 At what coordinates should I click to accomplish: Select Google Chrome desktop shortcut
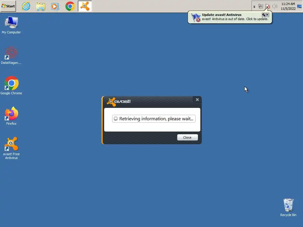(11, 85)
